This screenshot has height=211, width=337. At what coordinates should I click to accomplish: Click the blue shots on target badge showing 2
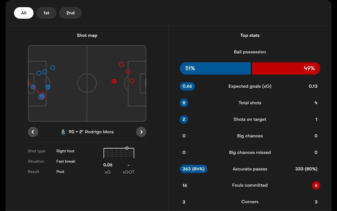[184, 119]
